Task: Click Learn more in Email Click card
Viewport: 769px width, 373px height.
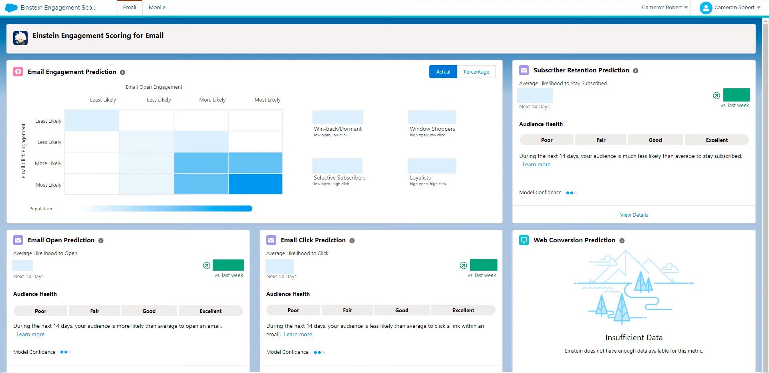Action: pyautogui.click(x=298, y=335)
